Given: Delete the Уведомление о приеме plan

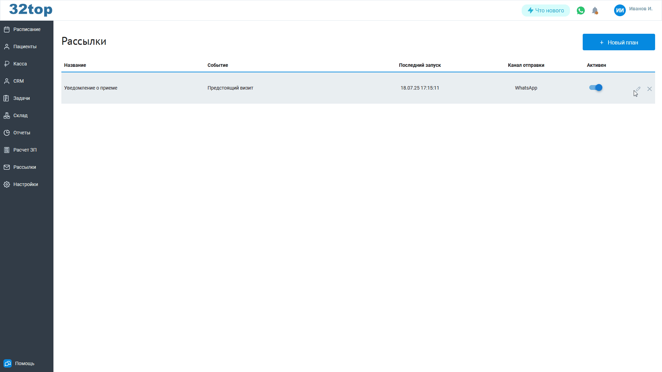Looking at the screenshot, I should pyautogui.click(x=650, y=89).
